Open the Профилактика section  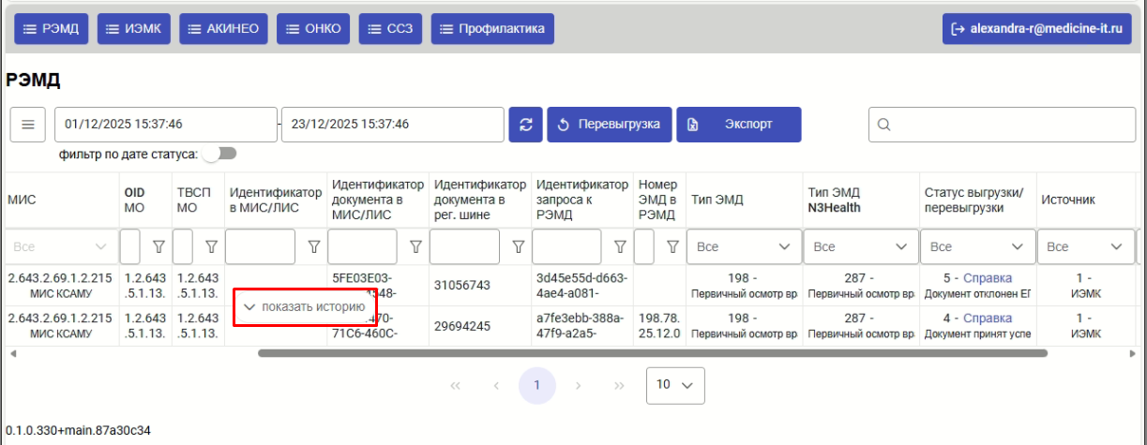click(x=492, y=29)
